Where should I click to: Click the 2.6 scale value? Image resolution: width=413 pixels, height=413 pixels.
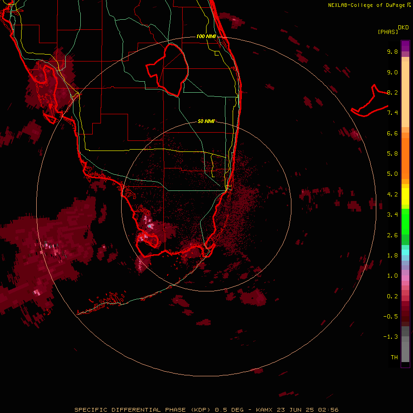392,235
